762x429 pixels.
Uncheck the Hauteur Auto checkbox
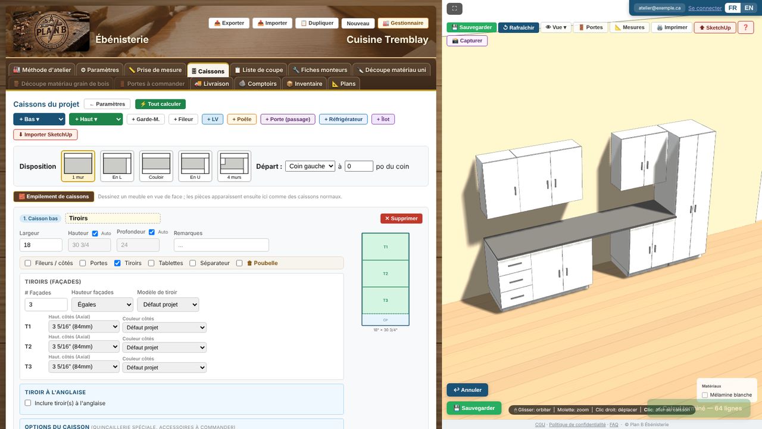(x=95, y=233)
